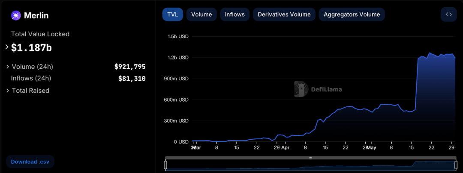Click the purple Merlin logo icon

point(16,16)
